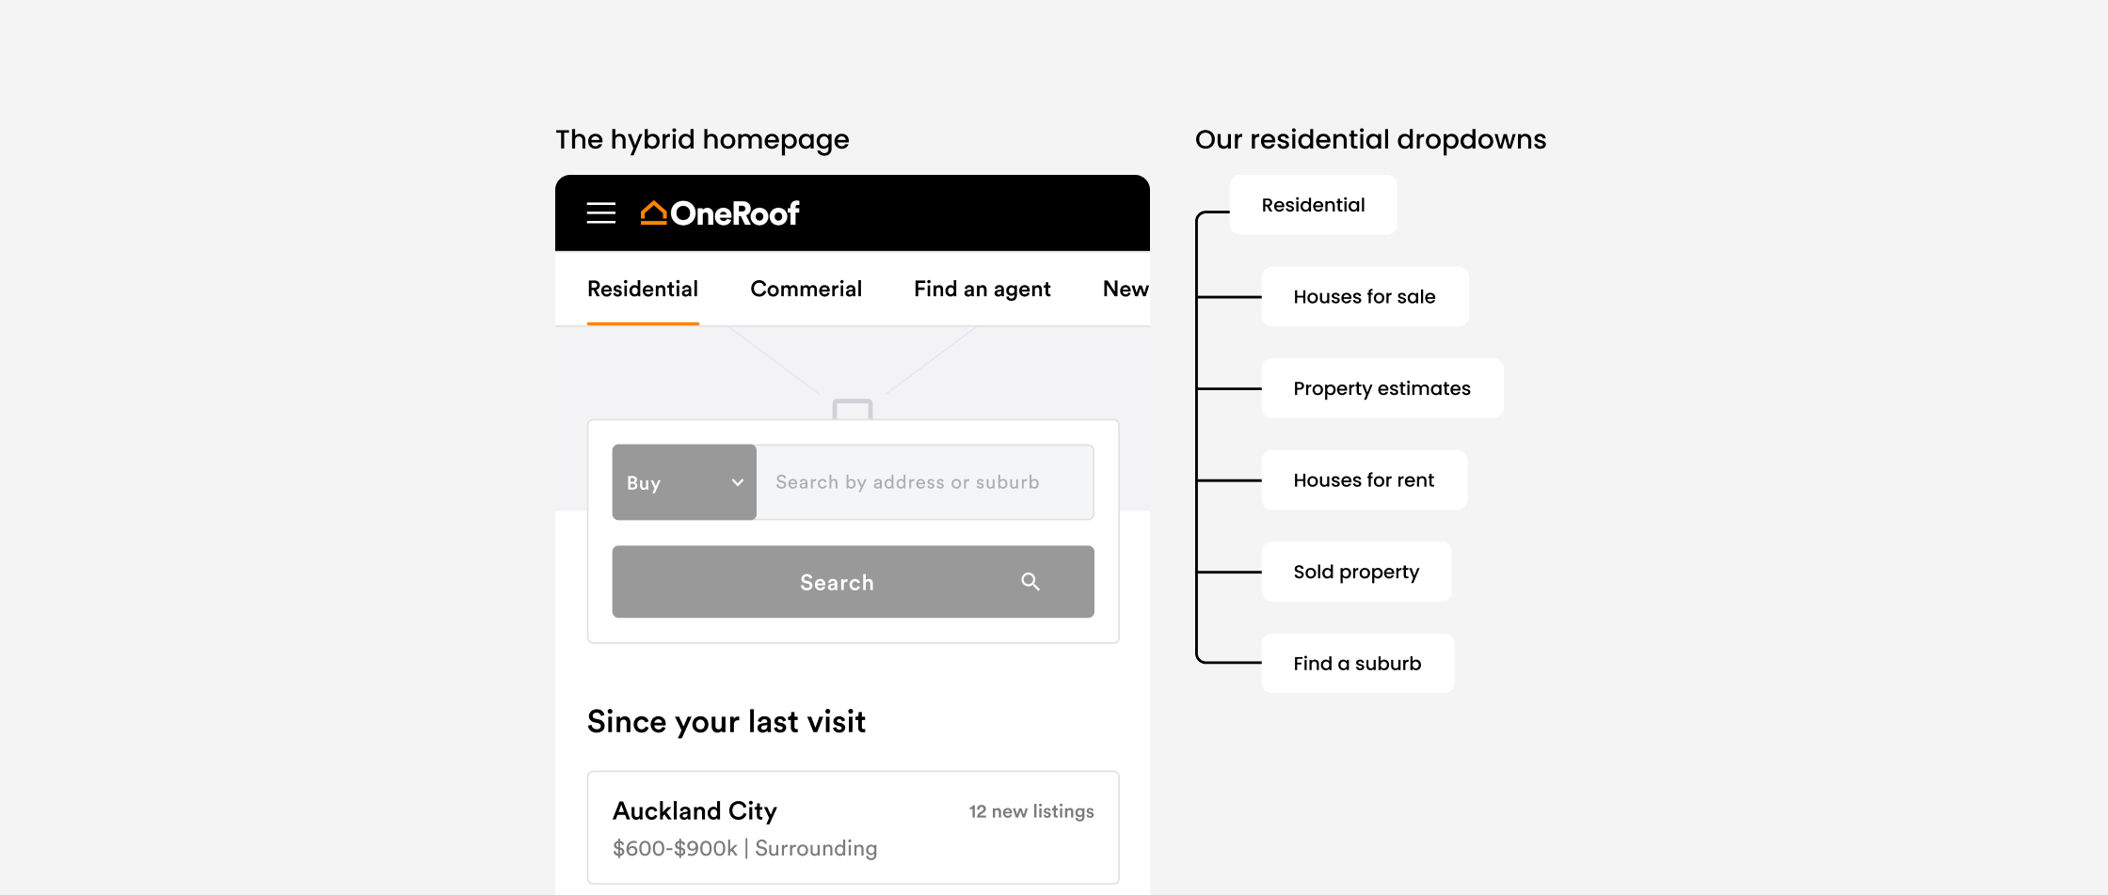Select Houses for rent item
The height and width of the screenshot is (895, 2108).
tap(1364, 480)
